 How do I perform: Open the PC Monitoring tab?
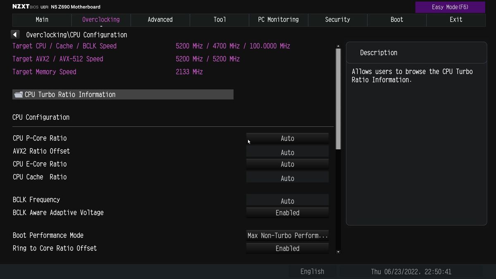(x=278, y=19)
